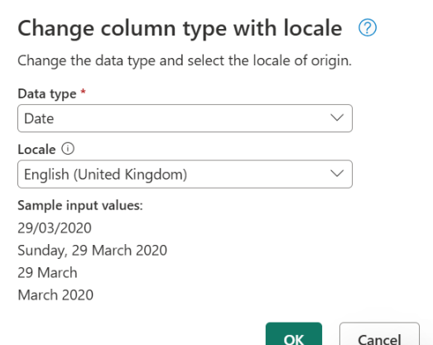The image size is (433, 345).
Task: Select sample value 29 March
Action: pyautogui.click(x=47, y=273)
